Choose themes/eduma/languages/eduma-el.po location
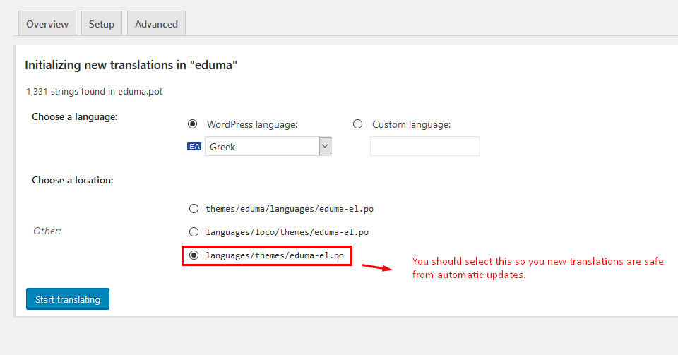Image resolution: width=678 pixels, height=355 pixels. point(194,209)
